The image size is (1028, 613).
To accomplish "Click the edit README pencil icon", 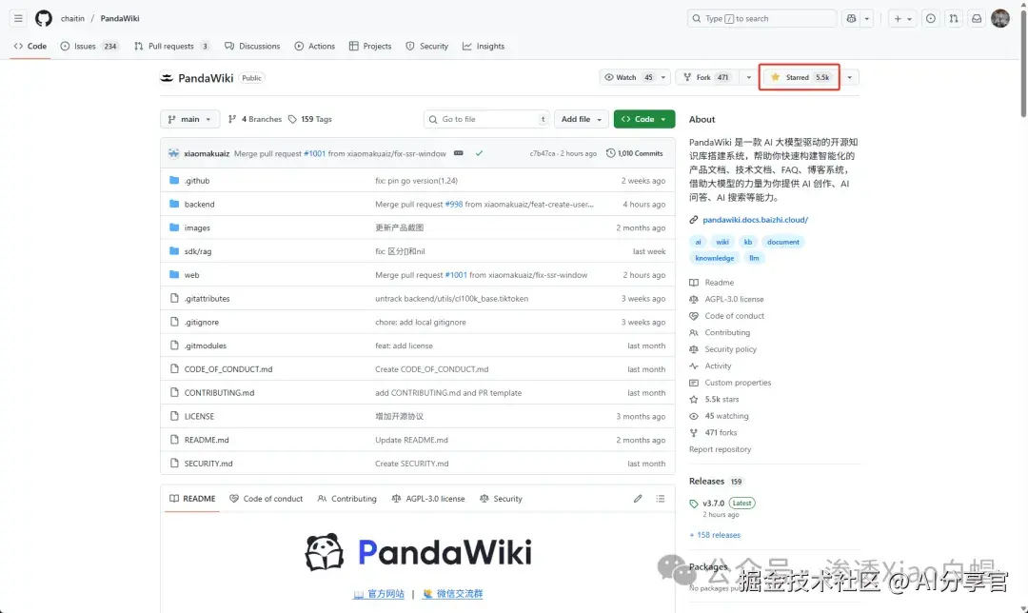I will [638, 499].
